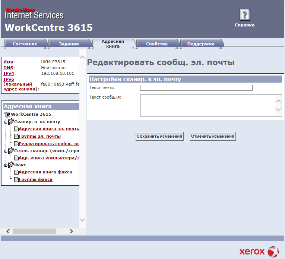Collapse the Сканир. в эл. почту tree node

coord(6,122)
